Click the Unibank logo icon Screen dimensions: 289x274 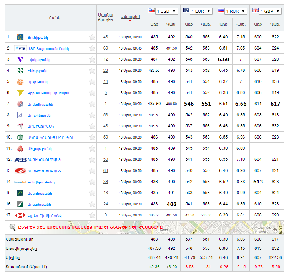click(x=20, y=37)
